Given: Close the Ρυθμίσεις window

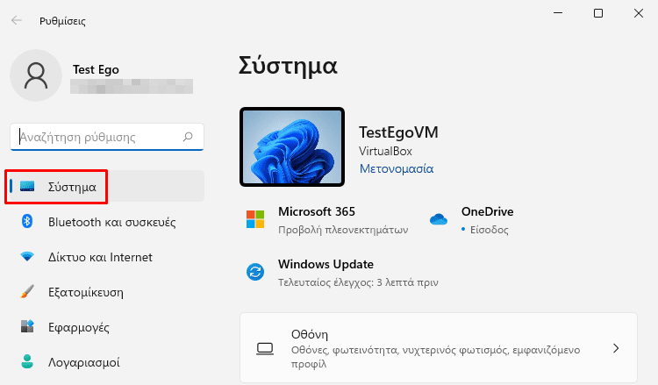Looking at the screenshot, I should point(639,13).
